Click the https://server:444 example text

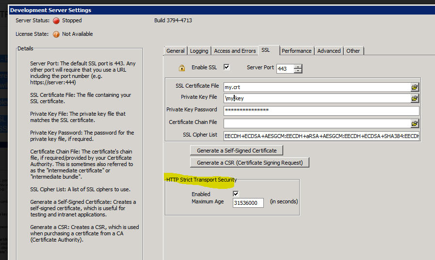pos(53,82)
